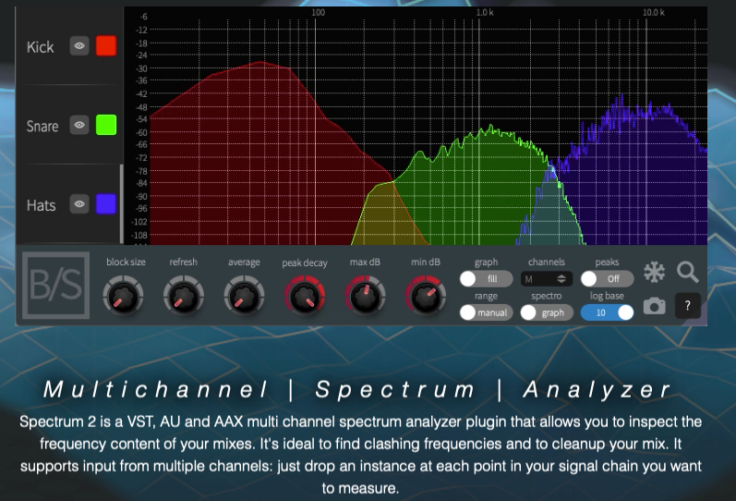Click the camera snapshot icon
The width and height of the screenshot is (736, 501).
click(x=655, y=306)
